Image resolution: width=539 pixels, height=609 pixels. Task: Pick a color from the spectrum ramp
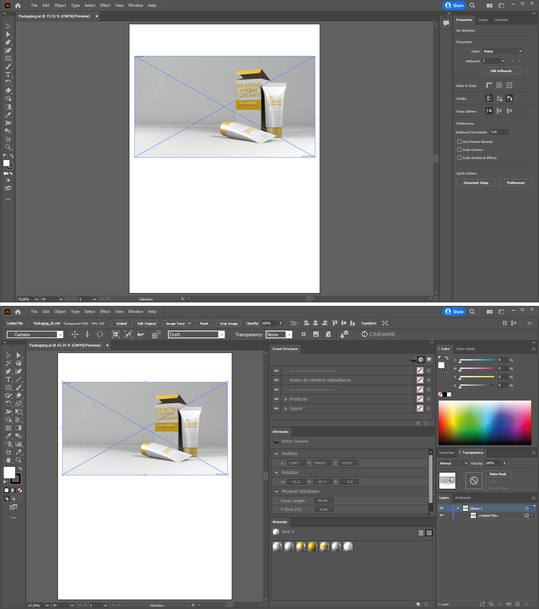click(x=485, y=423)
